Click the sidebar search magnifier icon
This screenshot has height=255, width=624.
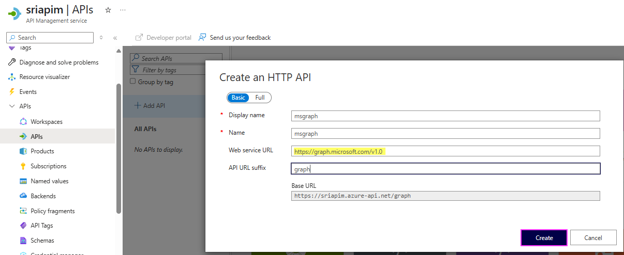coord(12,38)
